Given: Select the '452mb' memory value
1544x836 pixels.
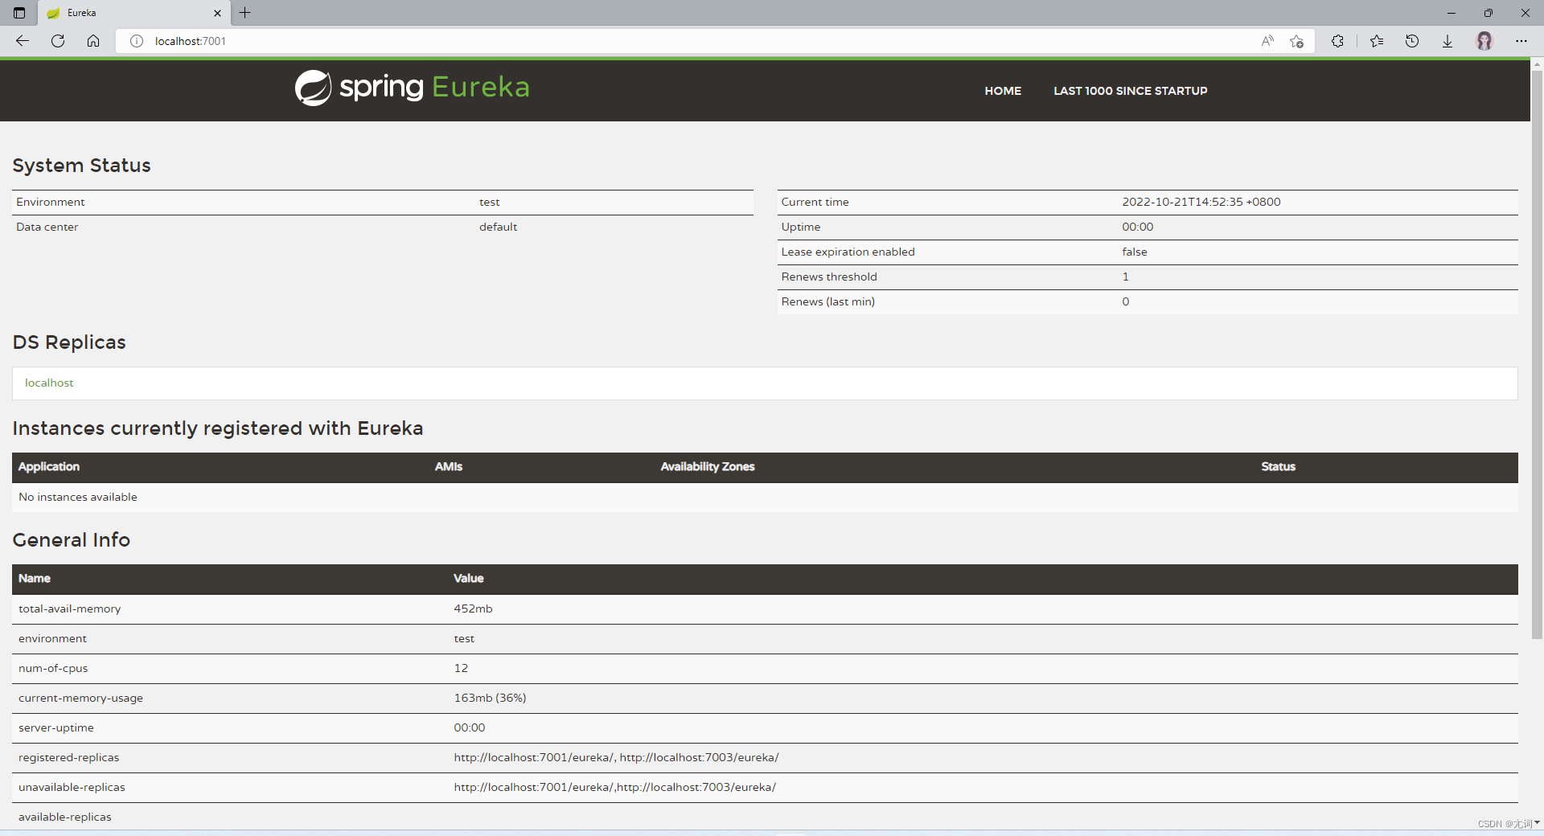Looking at the screenshot, I should [x=473, y=609].
